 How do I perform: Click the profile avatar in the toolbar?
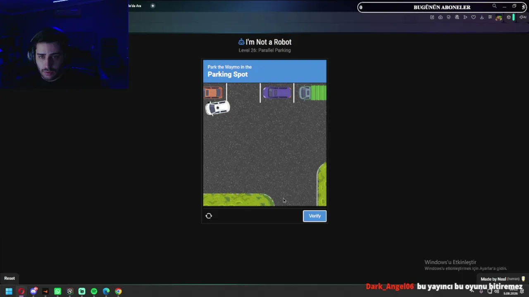tap(499, 17)
